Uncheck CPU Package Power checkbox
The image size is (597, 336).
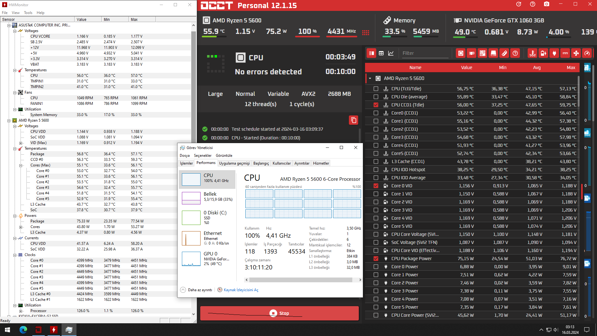pyautogui.click(x=376, y=259)
